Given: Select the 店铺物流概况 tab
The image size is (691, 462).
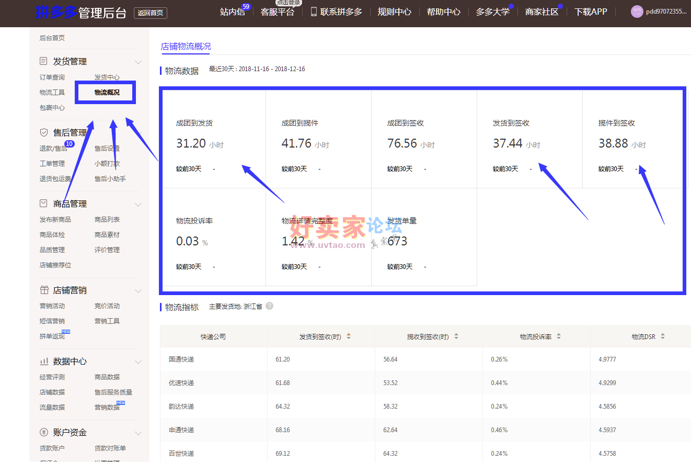Looking at the screenshot, I should click(186, 47).
